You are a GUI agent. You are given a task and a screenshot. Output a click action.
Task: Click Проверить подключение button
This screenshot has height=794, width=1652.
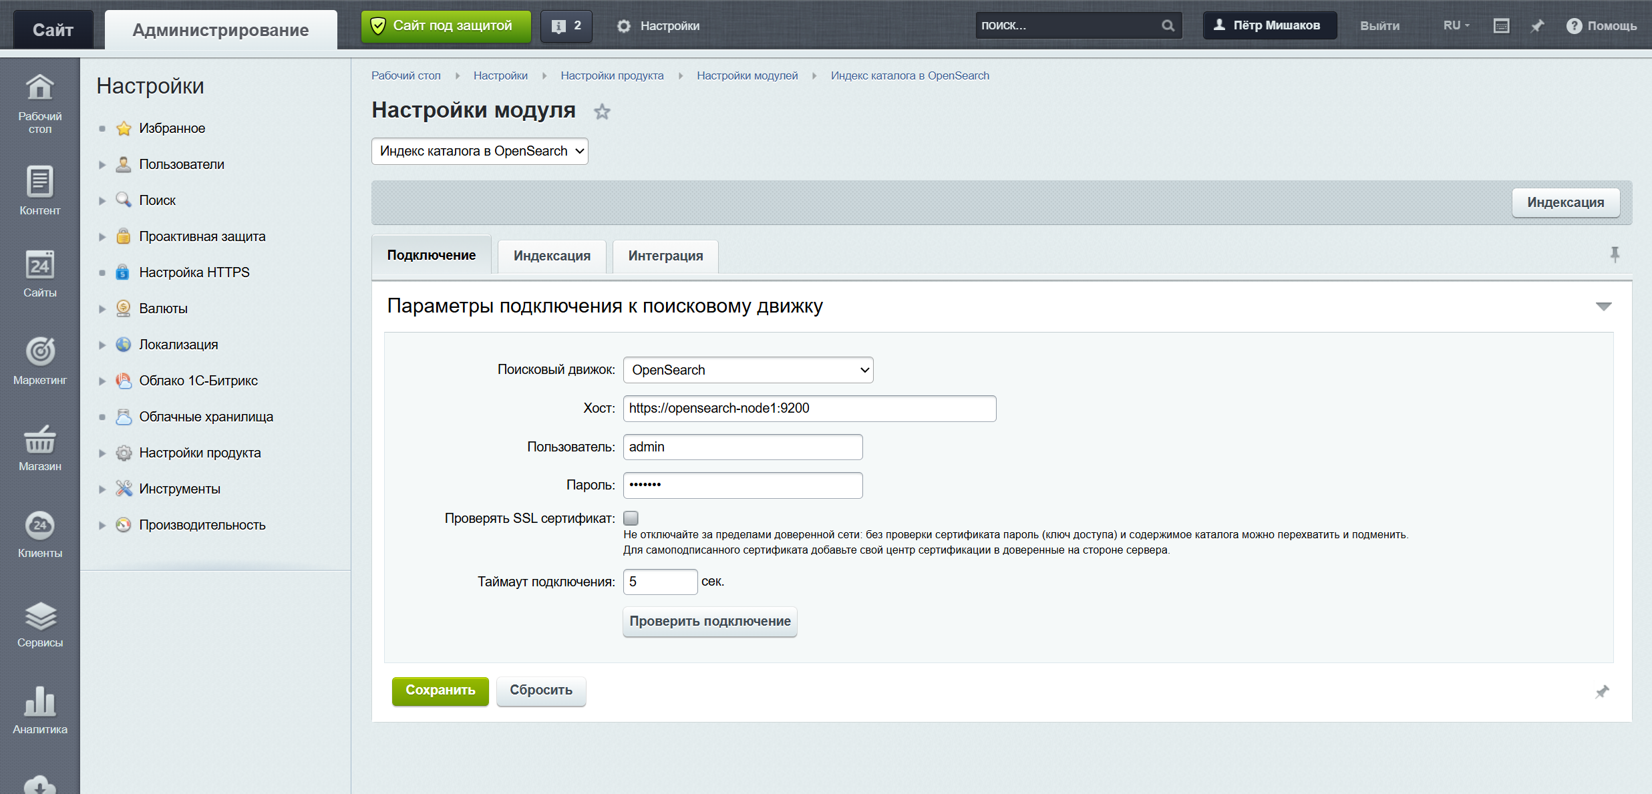(x=710, y=622)
